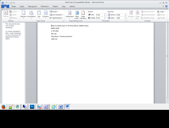This screenshot has height=128, width=169.
Task: Click Bring Forward button
Action: [x=148, y=12]
